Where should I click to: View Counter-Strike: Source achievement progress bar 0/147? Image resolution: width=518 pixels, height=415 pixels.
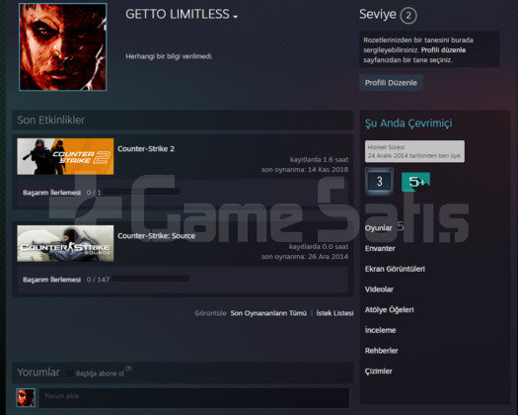pyautogui.click(x=151, y=279)
